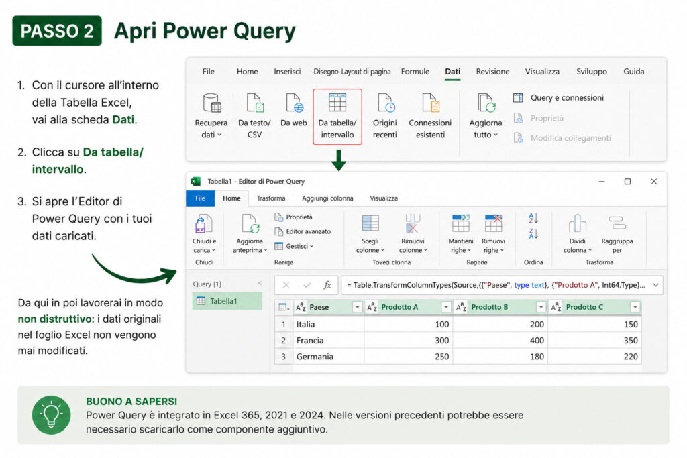
Task: Select the Tabella1 query
Action: 227,301
